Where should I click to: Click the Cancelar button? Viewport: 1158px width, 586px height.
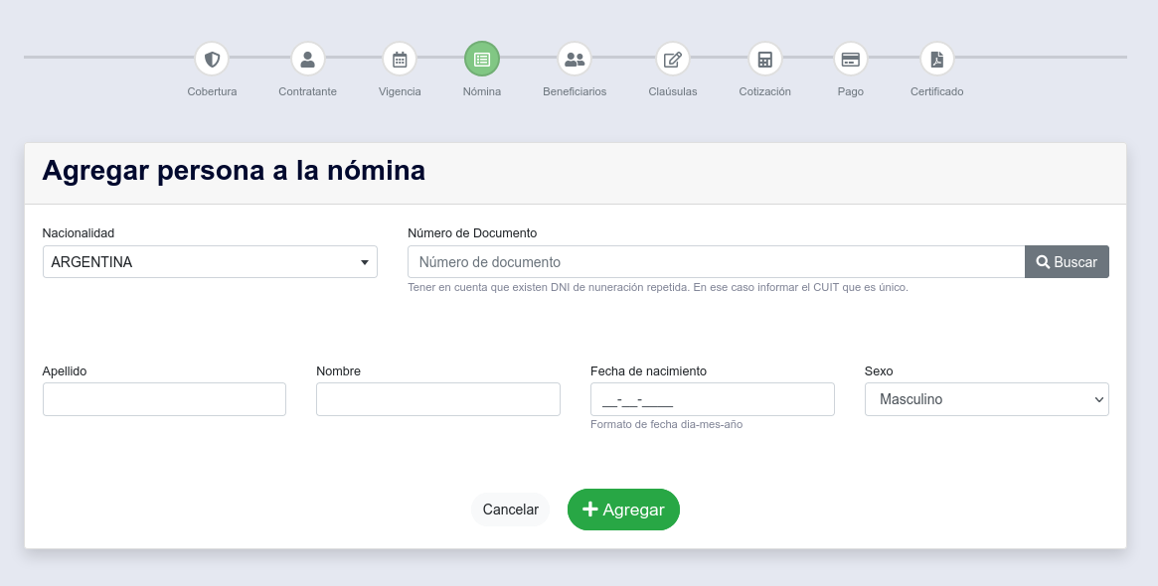coord(510,510)
